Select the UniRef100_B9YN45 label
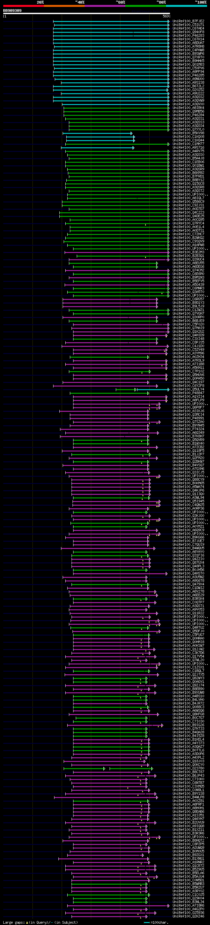 point(188,426)
